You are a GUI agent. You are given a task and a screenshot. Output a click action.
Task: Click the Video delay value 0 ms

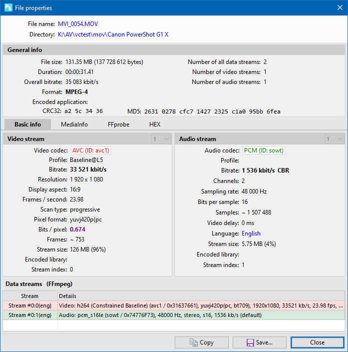point(248,223)
